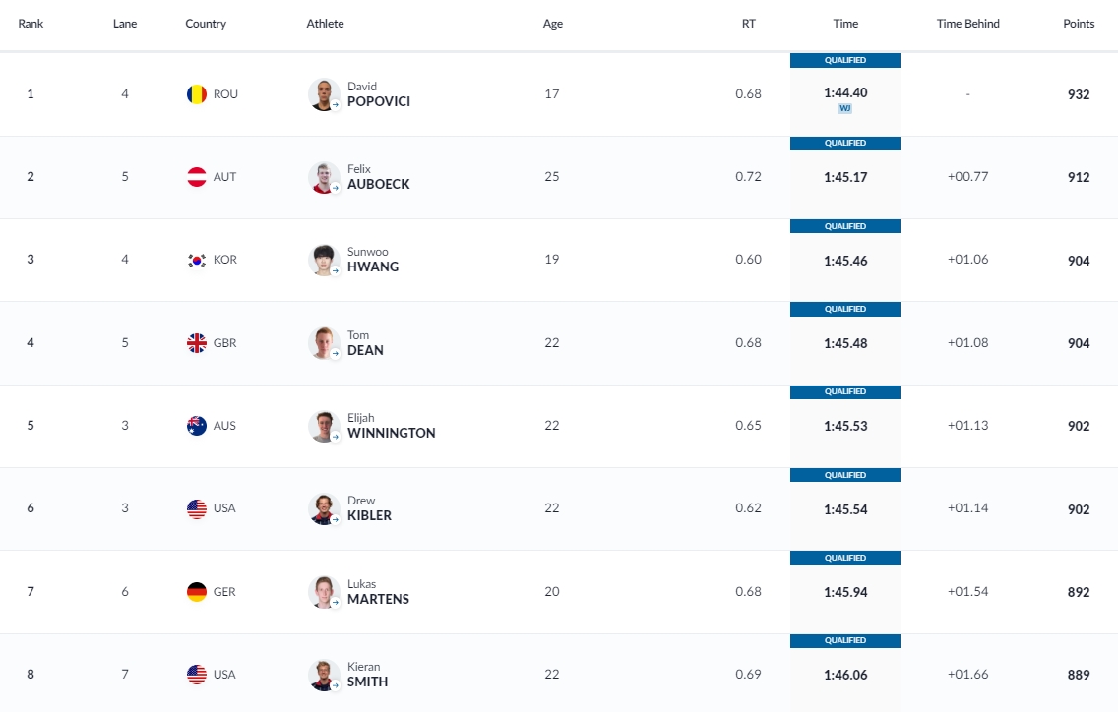This screenshot has width=1118, height=712.
Task: Click the Time Behind column header
Action: [967, 24]
